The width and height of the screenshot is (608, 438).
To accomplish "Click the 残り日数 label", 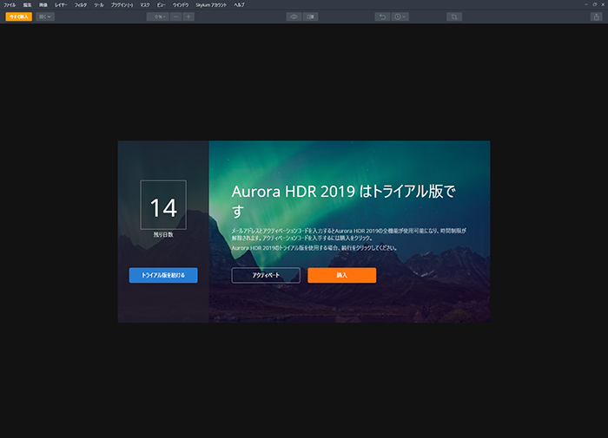I will (x=163, y=235).
